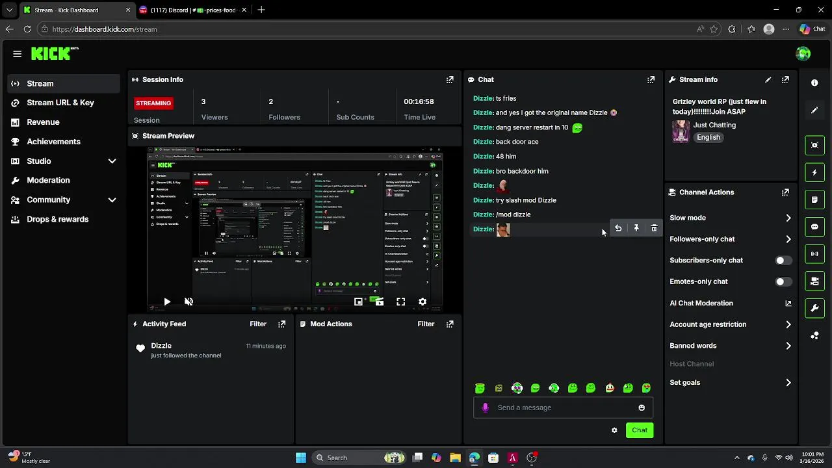Image resolution: width=832 pixels, height=468 pixels.
Task: Click the info icon in the right sidebar
Action: 814,83
